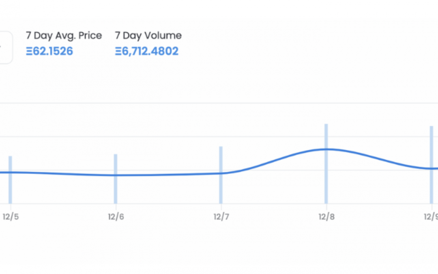Screen dimensions: 438x274
Task: Click the price line peak at 12/8
Action: pos(326,149)
